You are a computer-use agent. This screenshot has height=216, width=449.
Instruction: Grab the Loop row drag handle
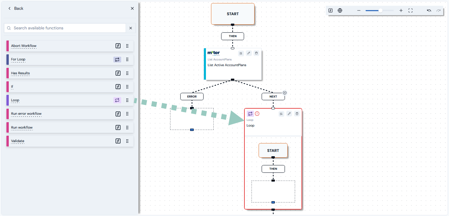(x=127, y=100)
